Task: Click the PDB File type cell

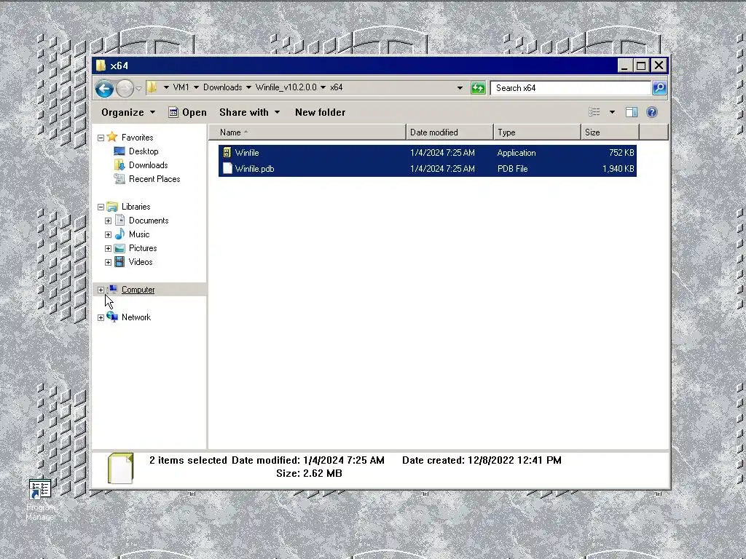Action: (x=512, y=169)
